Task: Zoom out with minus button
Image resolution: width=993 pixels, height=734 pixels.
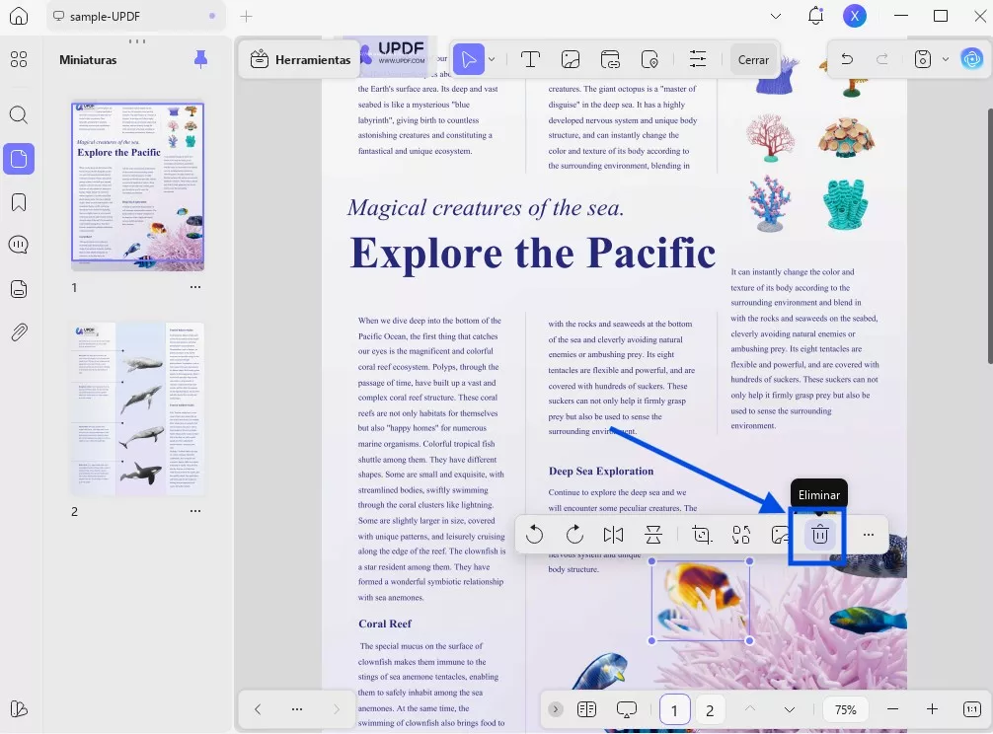Action: 893,709
